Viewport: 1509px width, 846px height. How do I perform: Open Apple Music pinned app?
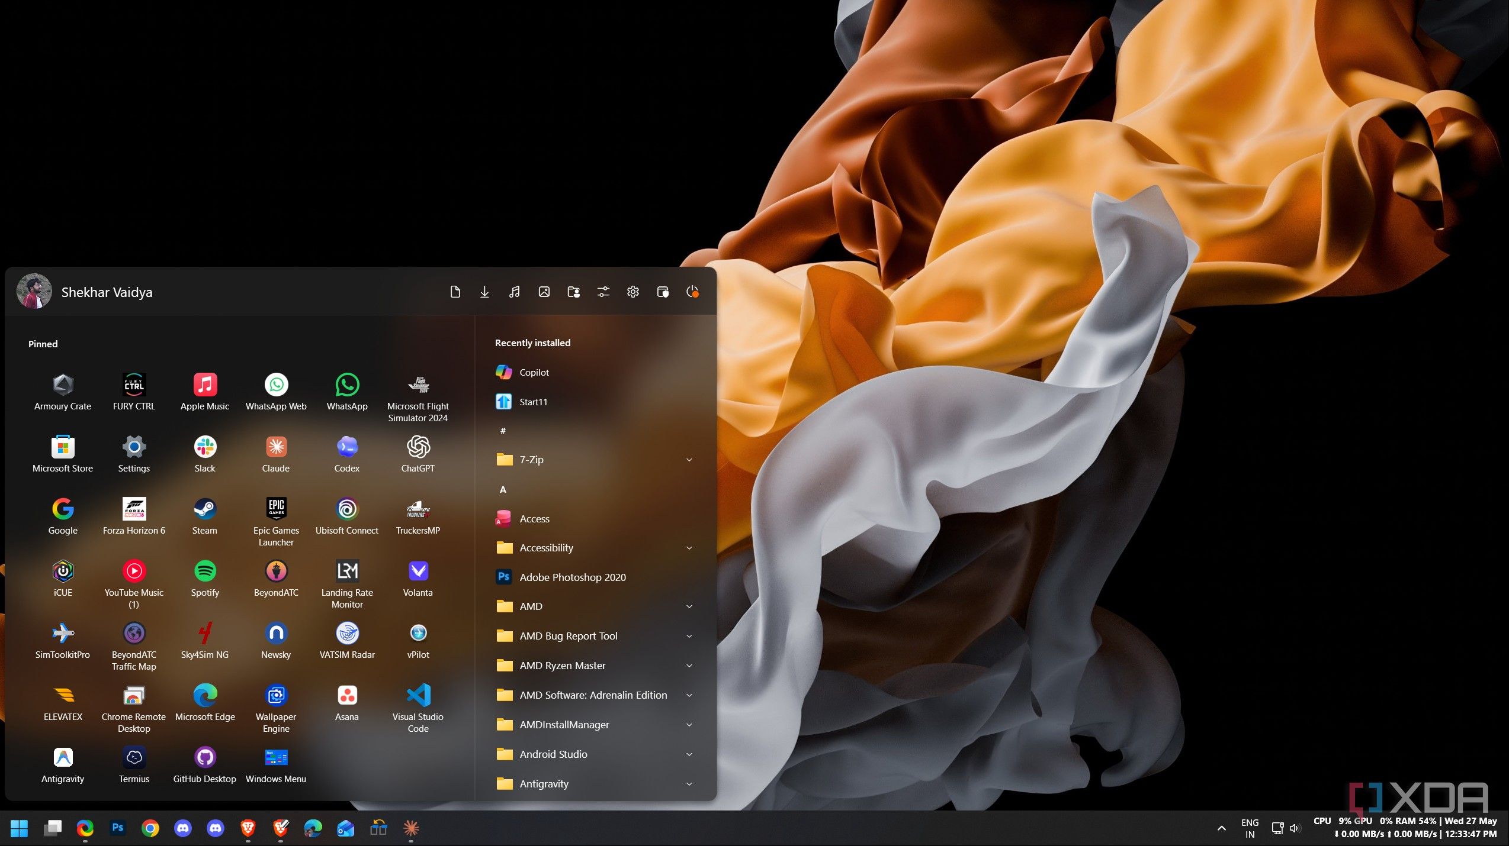(205, 392)
